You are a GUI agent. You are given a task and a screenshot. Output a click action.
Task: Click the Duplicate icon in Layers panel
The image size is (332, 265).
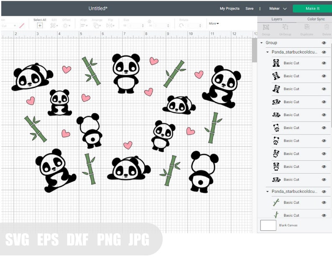click(x=307, y=27)
